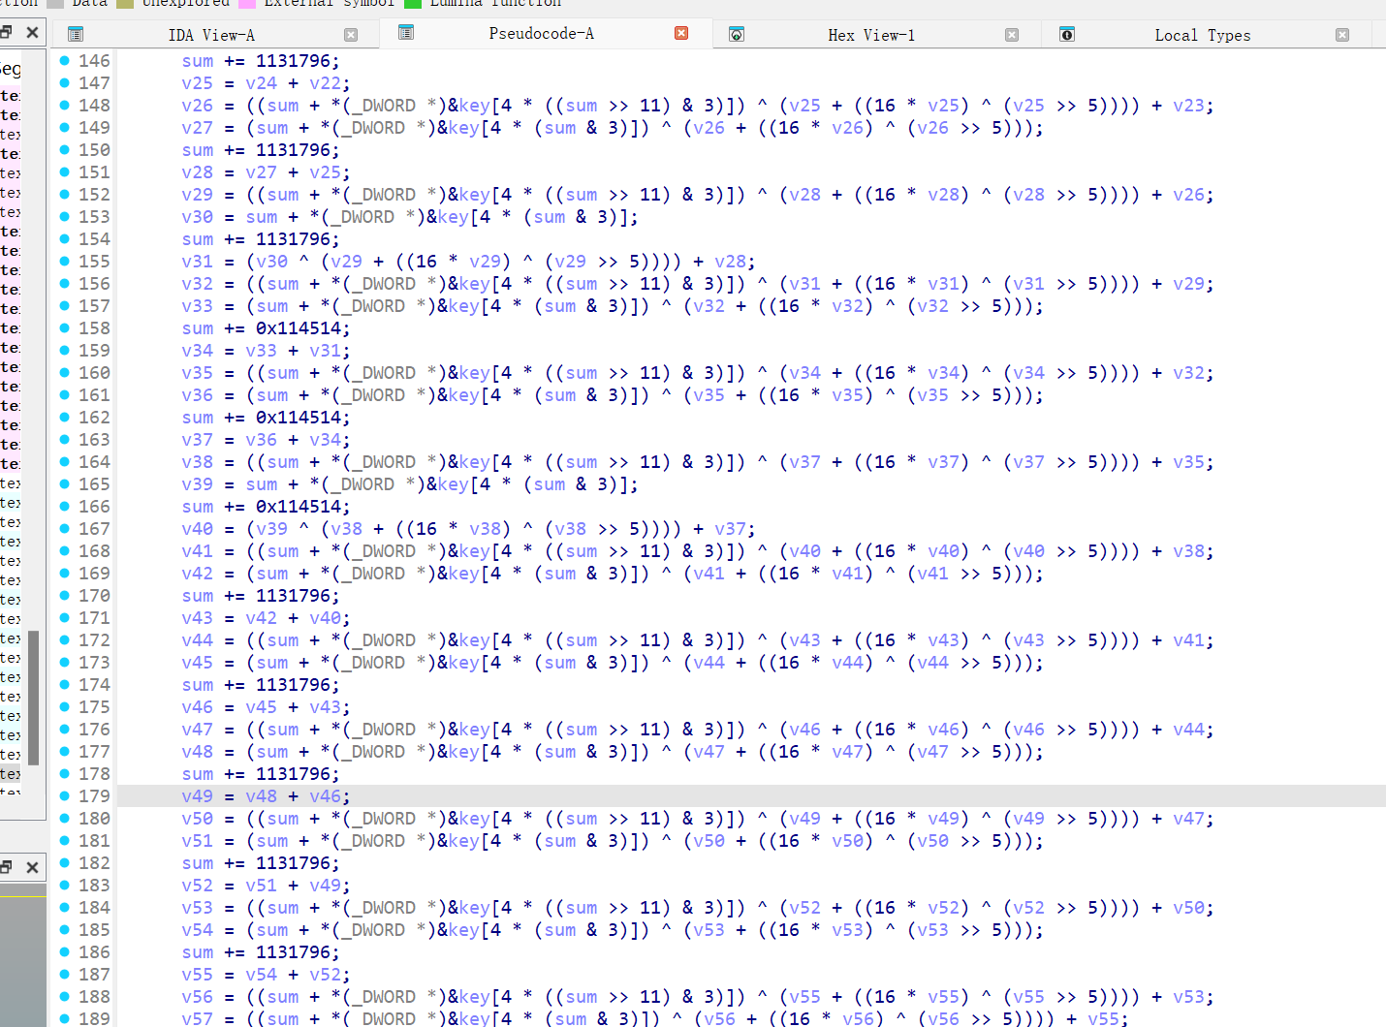Image resolution: width=1386 pixels, height=1027 pixels.
Task: Click line number 160 in gutter
Action: coord(94,373)
